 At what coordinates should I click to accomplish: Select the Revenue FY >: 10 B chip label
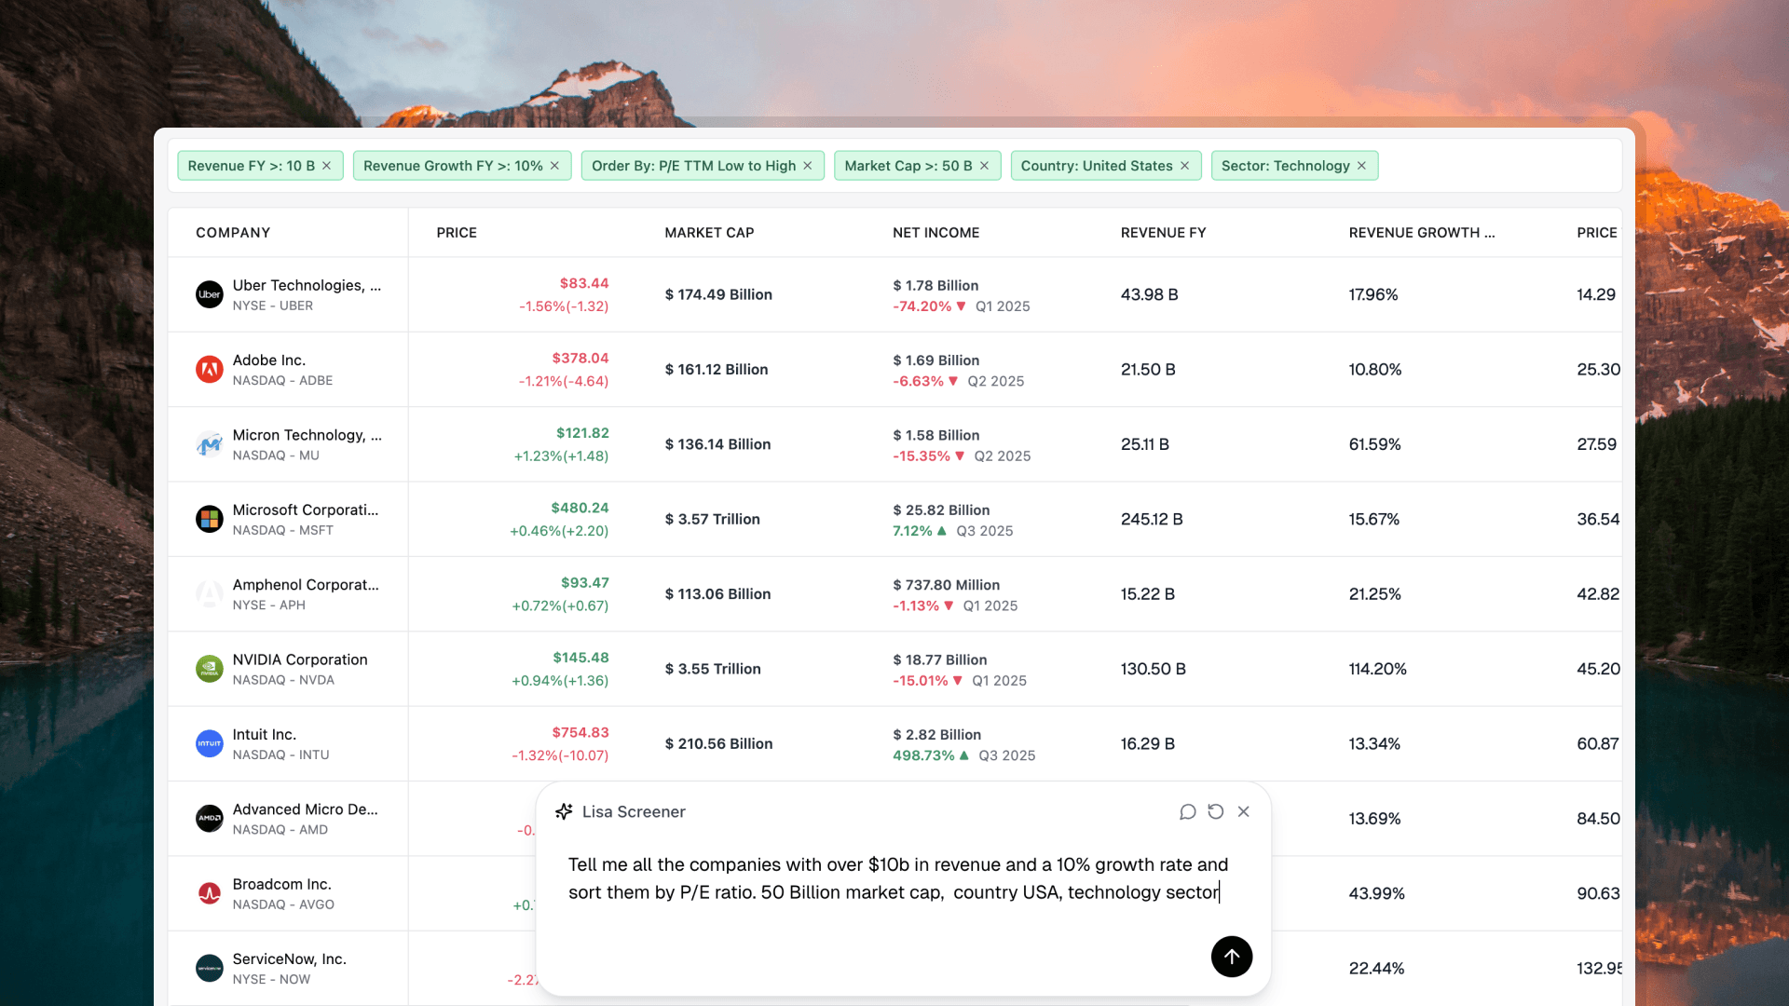252,166
